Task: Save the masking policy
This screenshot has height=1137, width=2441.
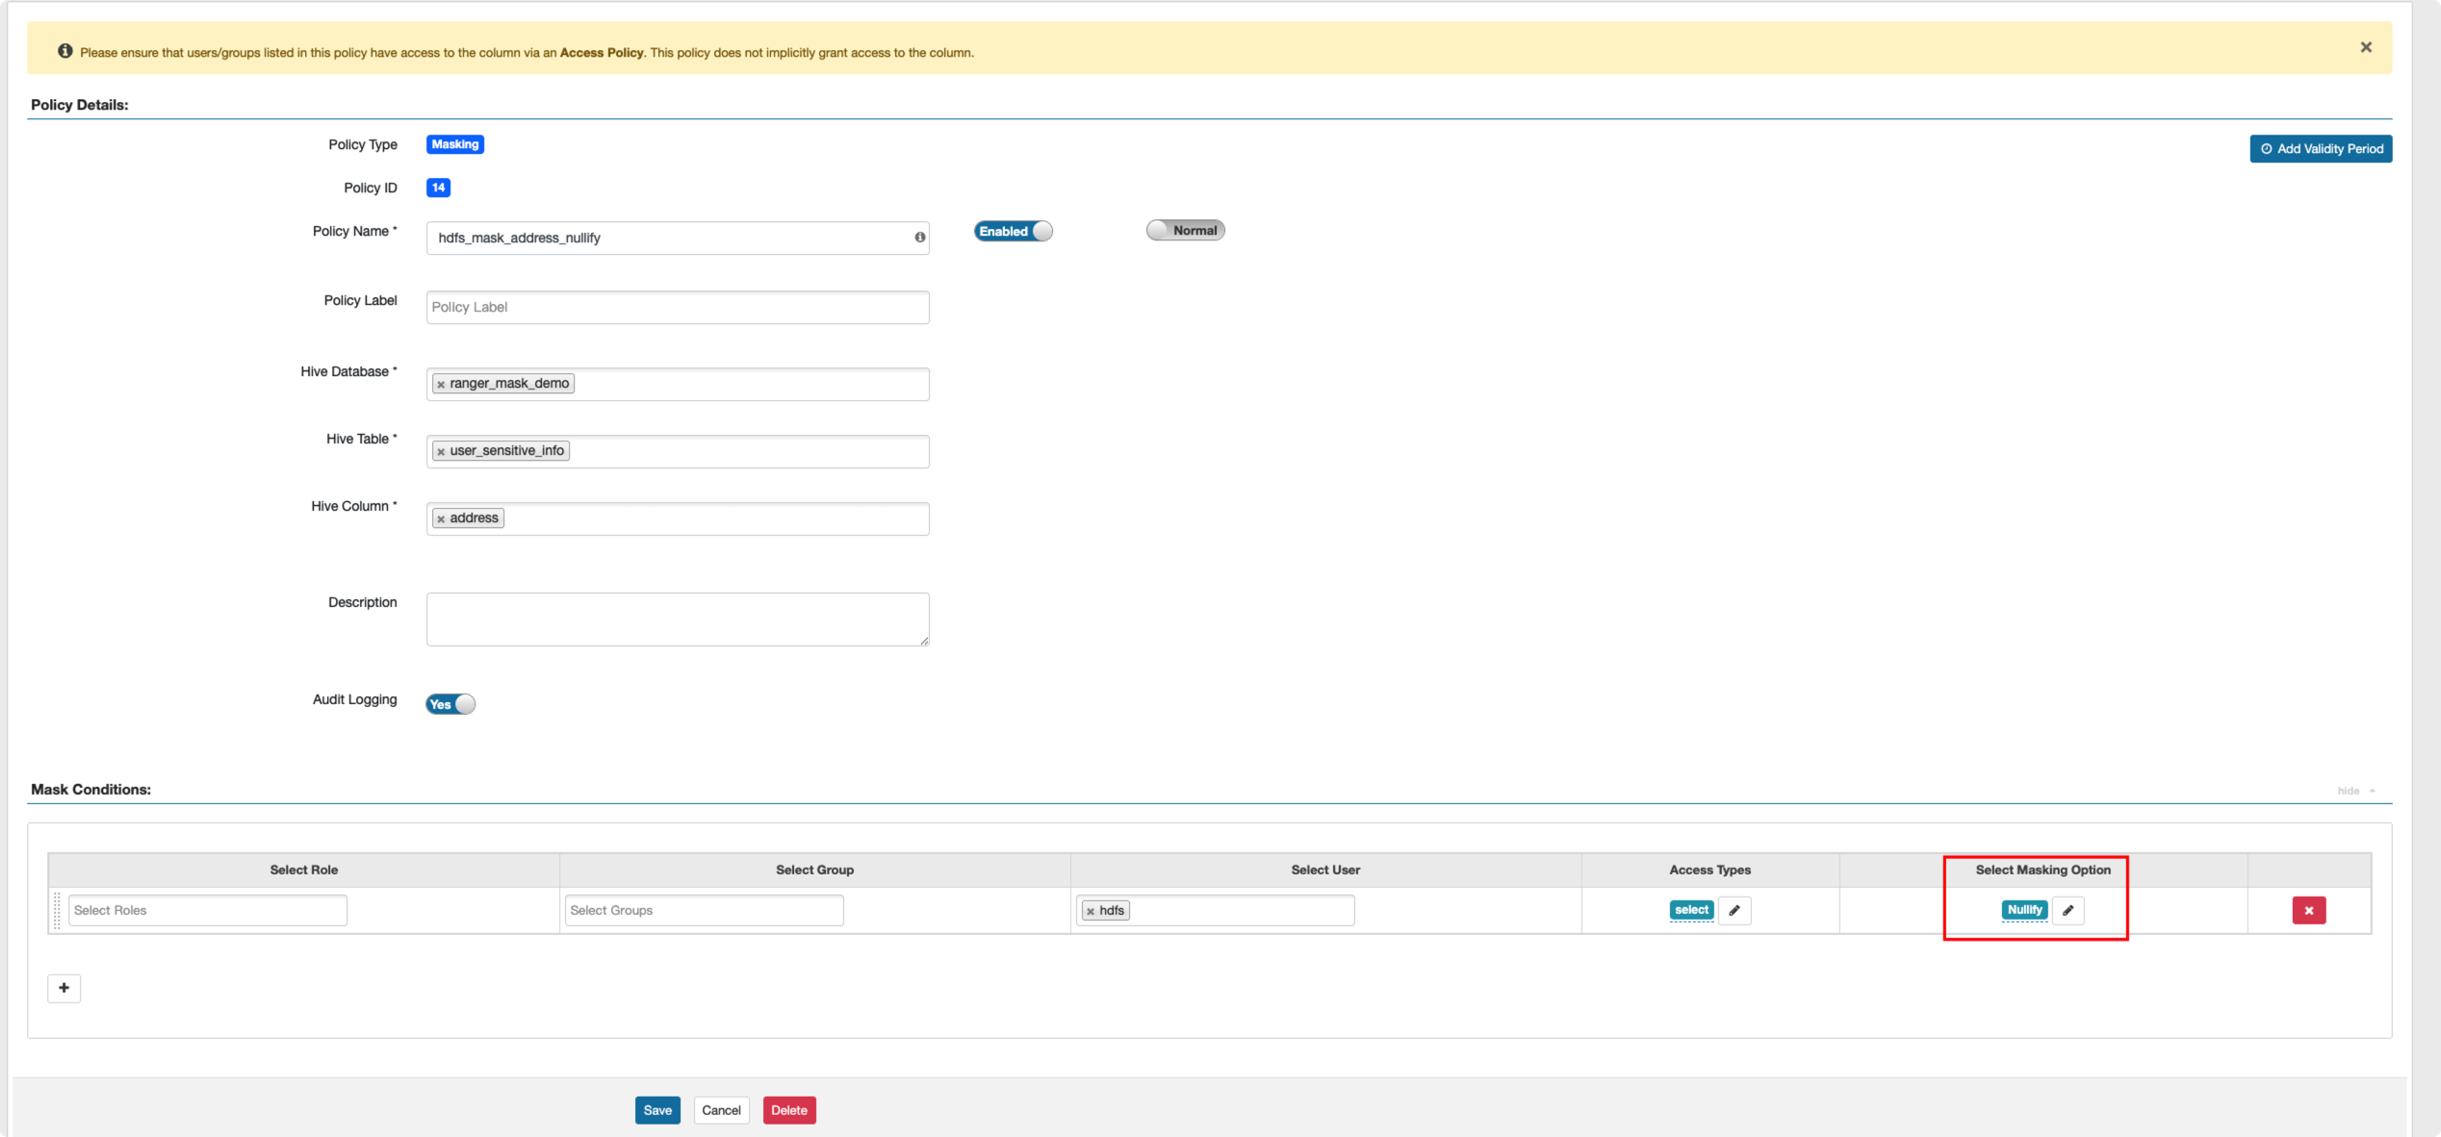Action: [657, 1110]
